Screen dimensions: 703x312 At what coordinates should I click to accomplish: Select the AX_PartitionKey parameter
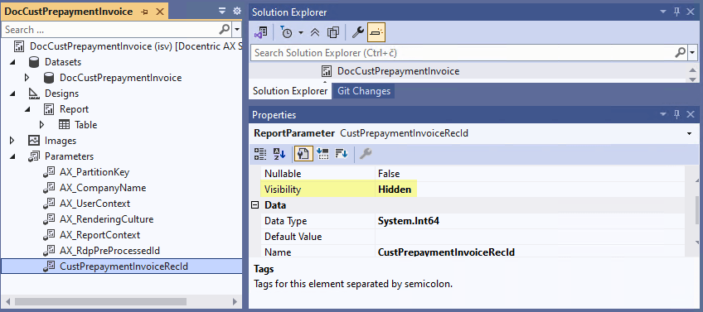point(95,172)
